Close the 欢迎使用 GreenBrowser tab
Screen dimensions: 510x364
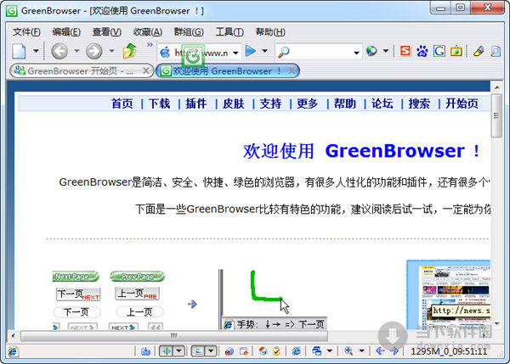coord(292,70)
